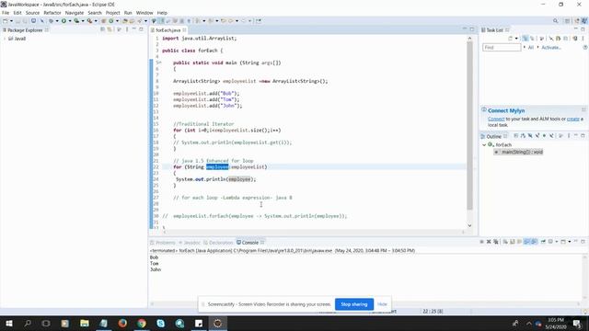589x331 pixels.
Task: Open the Debug launch dropdown arrow
Action: point(57,21)
